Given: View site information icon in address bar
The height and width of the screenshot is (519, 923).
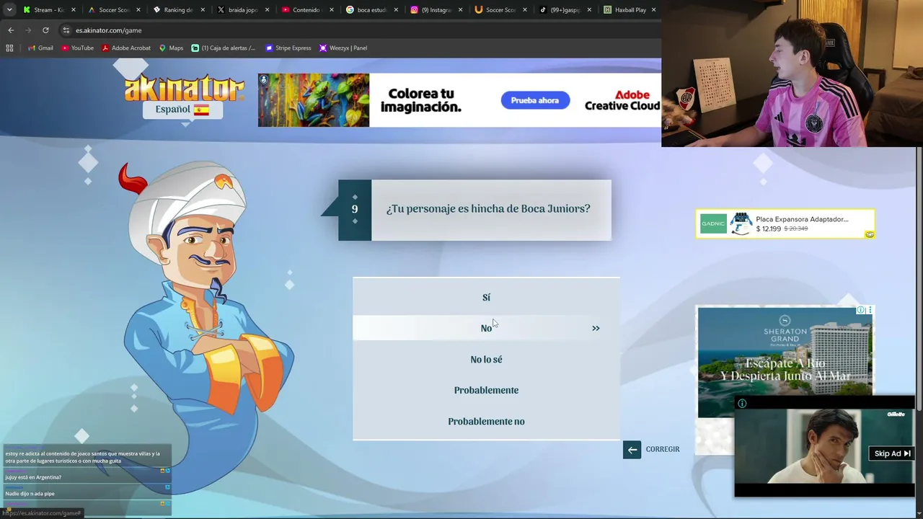Looking at the screenshot, I should coord(66,30).
